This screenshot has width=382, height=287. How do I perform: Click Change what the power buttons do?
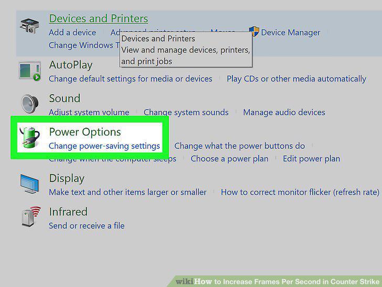click(239, 146)
